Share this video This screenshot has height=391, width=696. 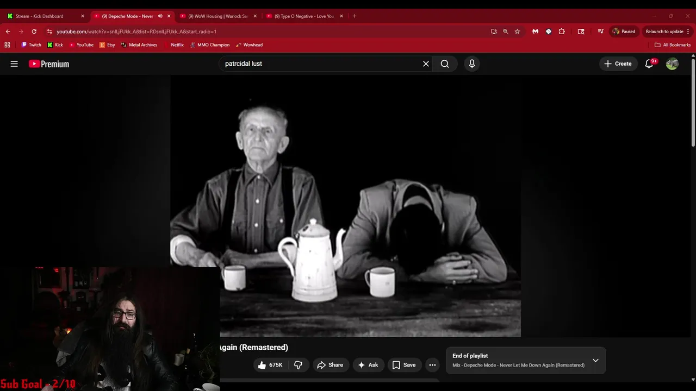pyautogui.click(x=330, y=365)
